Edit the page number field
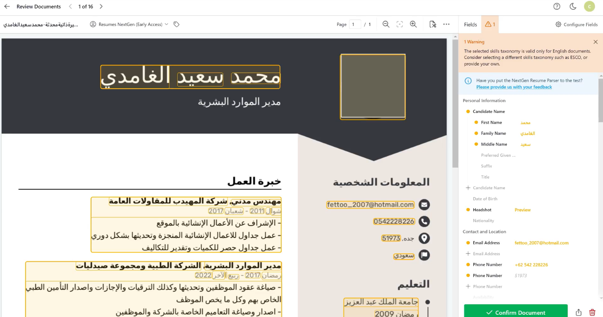Viewport: 603px width, 317px height. click(x=355, y=24)
